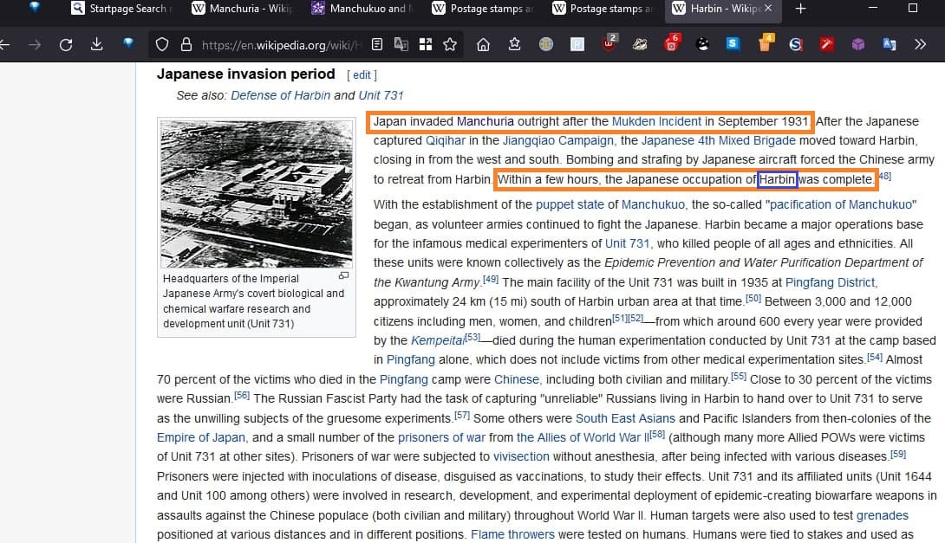Open the puppet state link

pyautogui.click(x=570, y=204)
